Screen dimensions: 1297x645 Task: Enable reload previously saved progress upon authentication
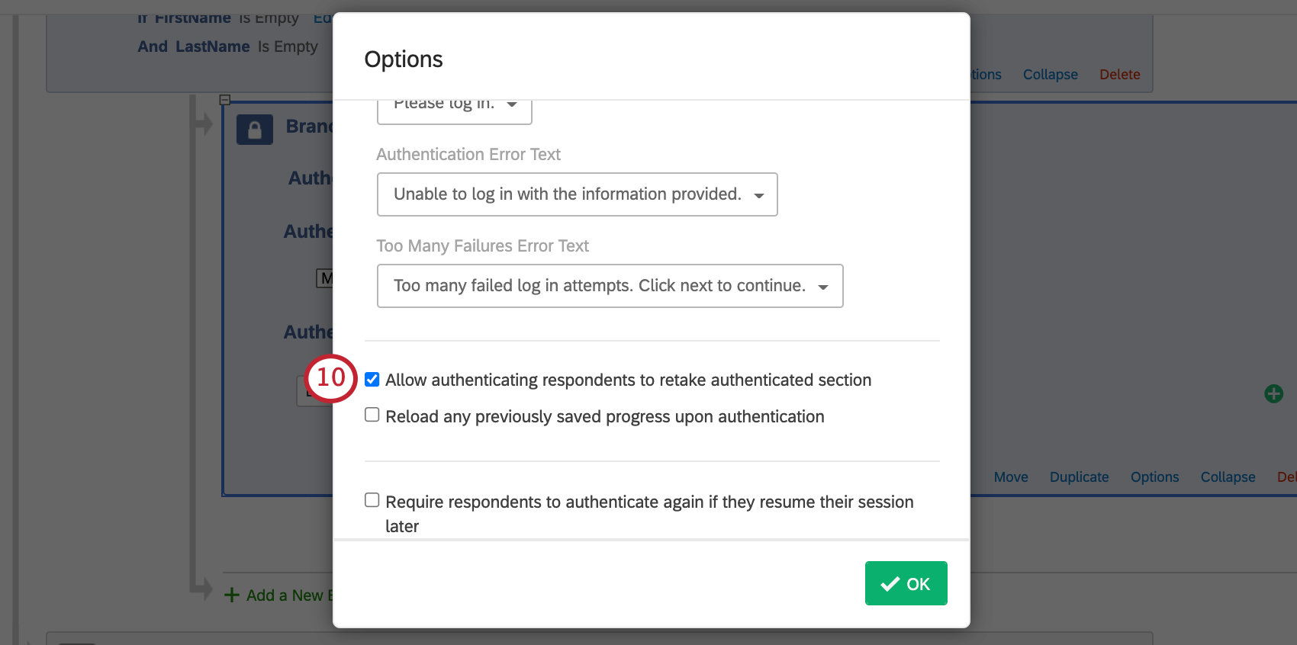(x=372, y=414)
